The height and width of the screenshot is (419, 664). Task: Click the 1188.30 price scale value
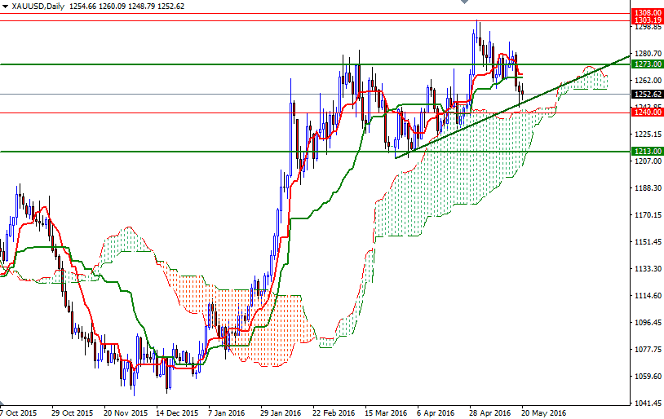[x=648, y=188]
